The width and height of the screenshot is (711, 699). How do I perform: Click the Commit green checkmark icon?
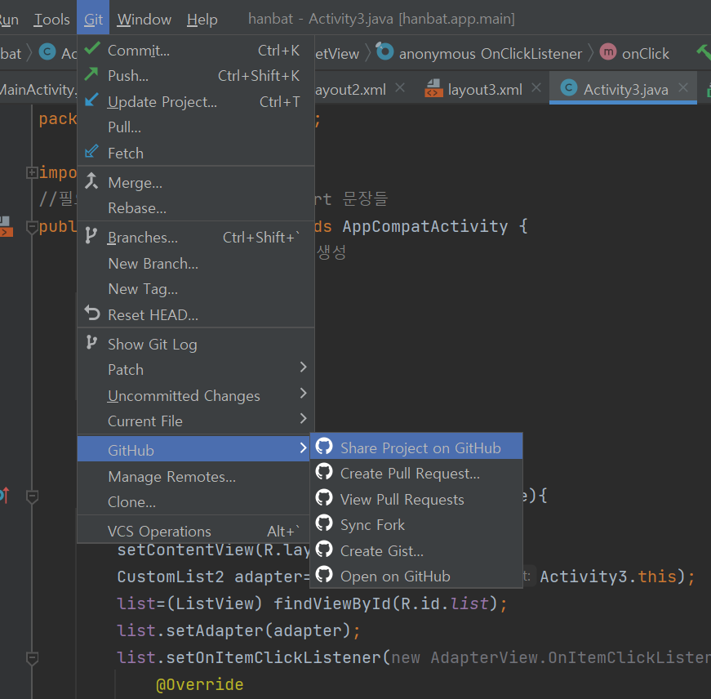(x=92, y=48)
